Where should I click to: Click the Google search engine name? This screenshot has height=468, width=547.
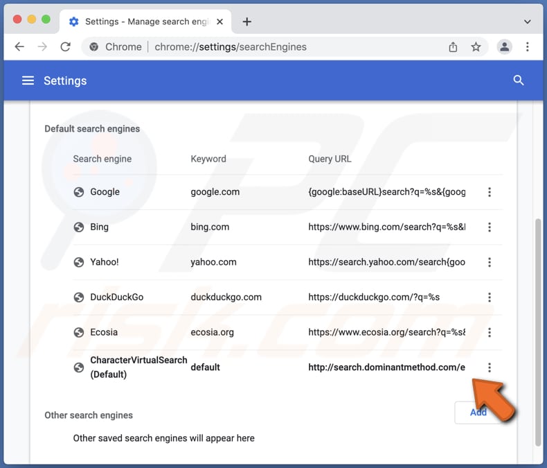[105, 192]
